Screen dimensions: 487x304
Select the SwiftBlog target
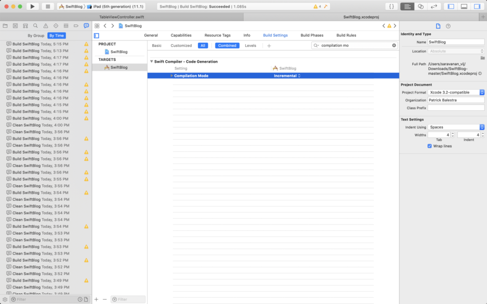point(119,67)
